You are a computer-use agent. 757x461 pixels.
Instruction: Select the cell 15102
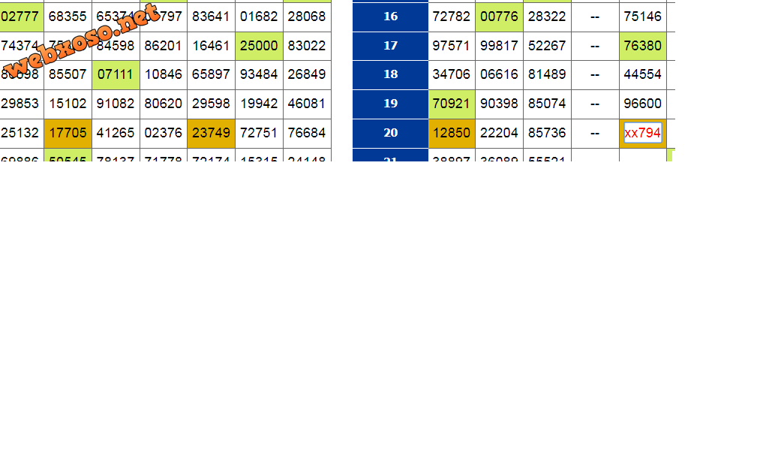pos(68,104)
